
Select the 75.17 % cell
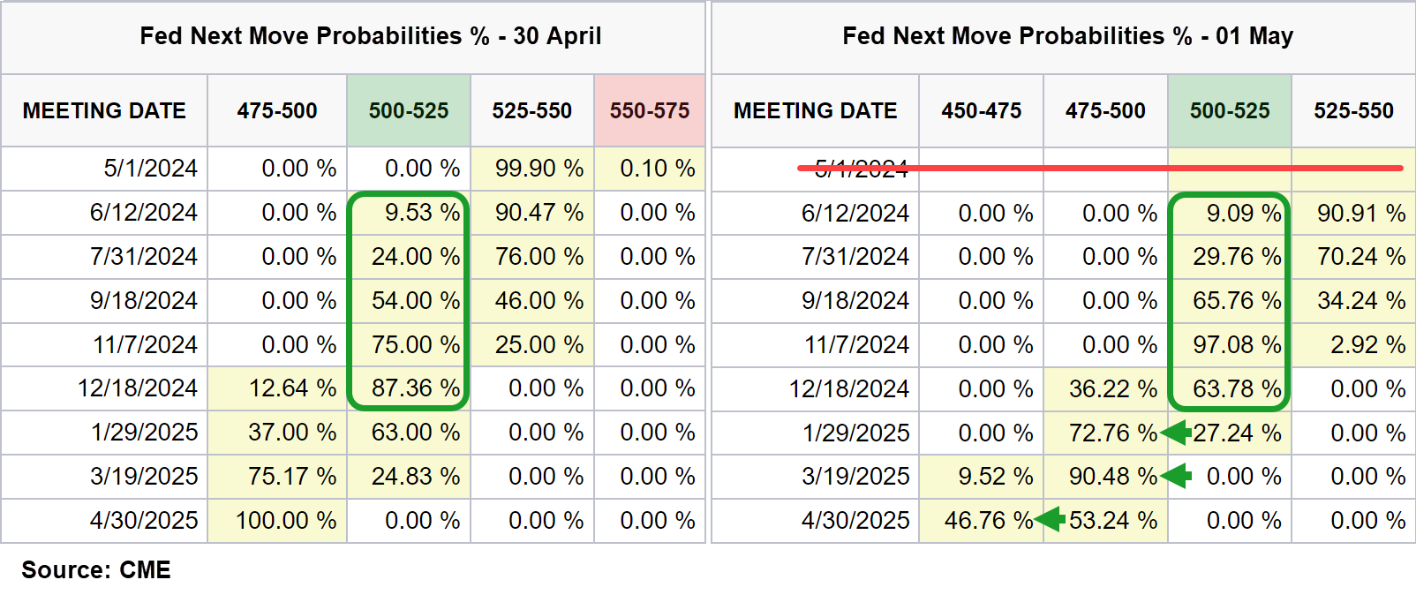(x=291, y=477)
